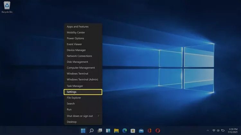Choose File Explorer menu entry
The height and width of the screenshot is (135, 241).
(83, 98)
